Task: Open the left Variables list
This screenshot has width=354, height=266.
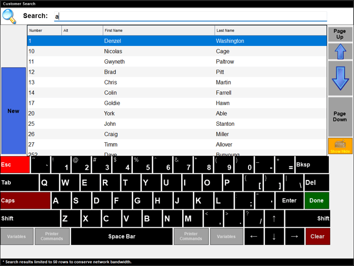Action: pyautogui.click(x=16, y=237)
